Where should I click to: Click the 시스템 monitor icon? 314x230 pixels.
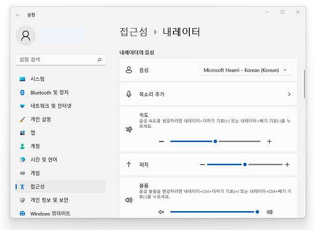22,79
